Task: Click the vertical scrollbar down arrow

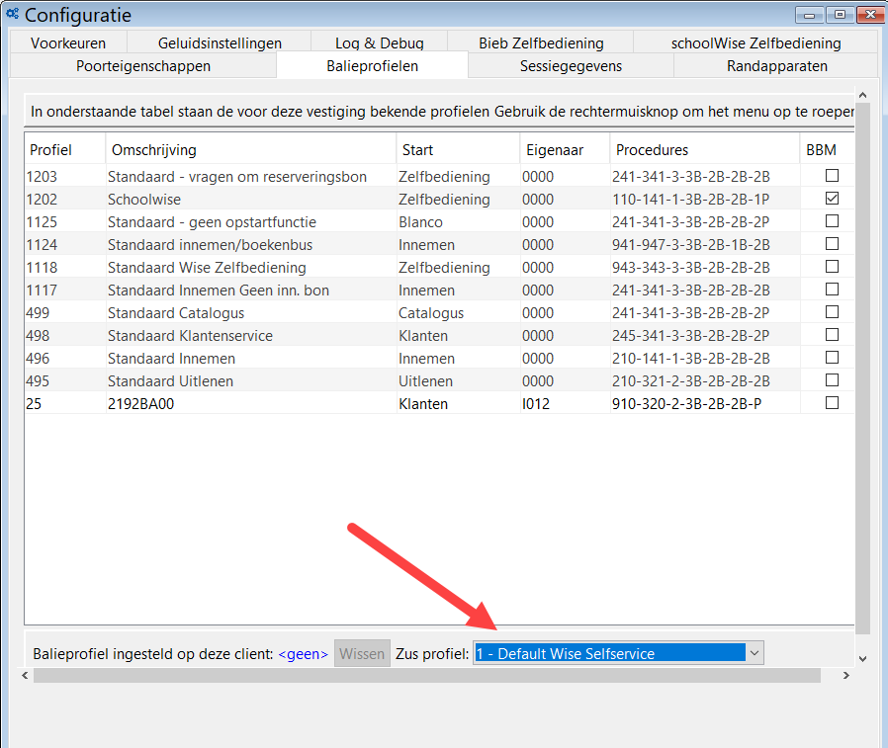Action: pos(862,657)
